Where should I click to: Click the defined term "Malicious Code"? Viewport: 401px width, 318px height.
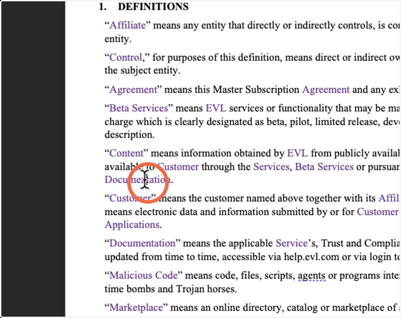pyautogui.click(x=144, y=275)
